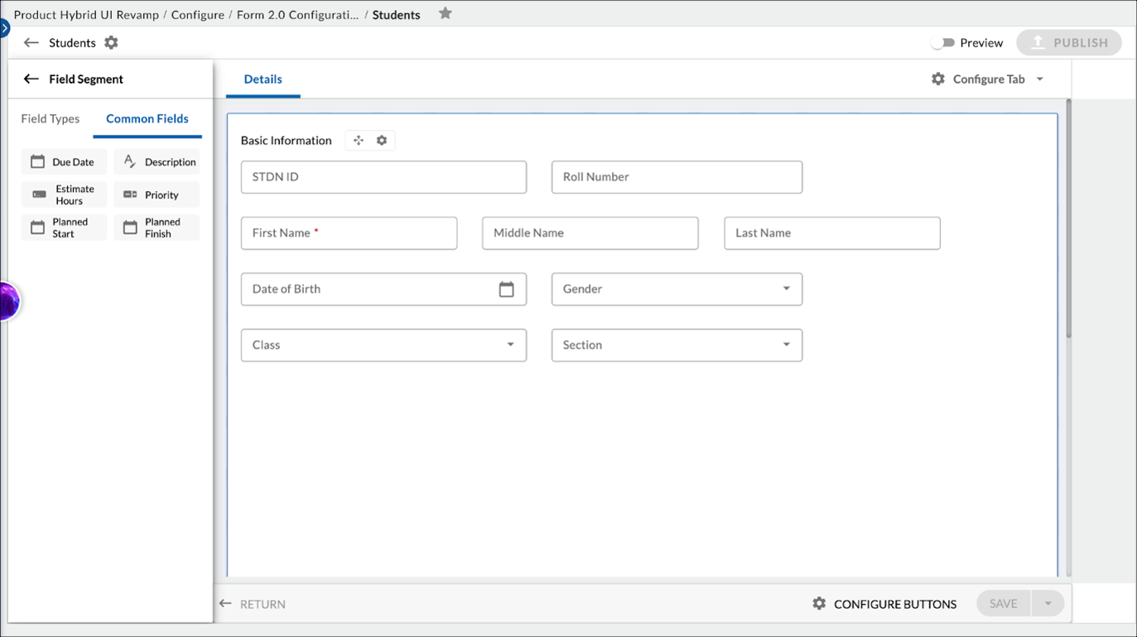
Task: Add the Description field from Common Fields
Action: (157, 161)
